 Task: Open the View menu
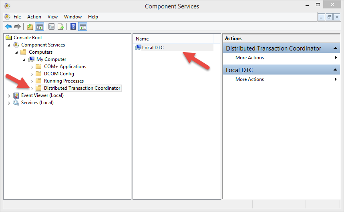pos(52,17)
